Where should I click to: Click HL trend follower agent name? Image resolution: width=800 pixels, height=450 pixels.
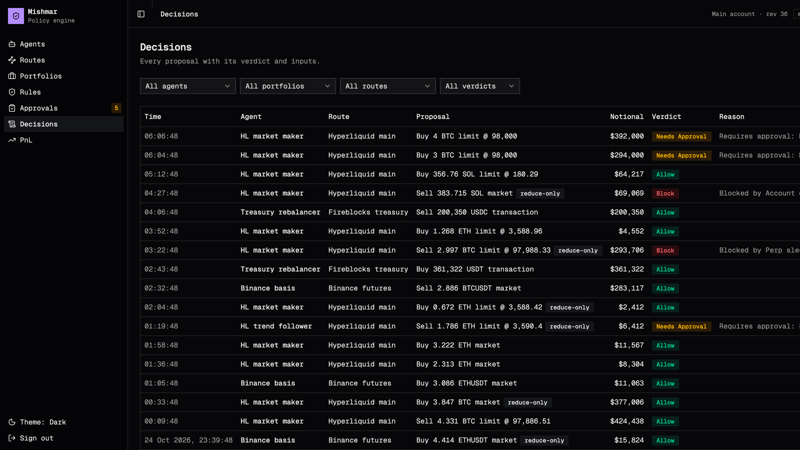pyautogui.click(x=276, y=326)
